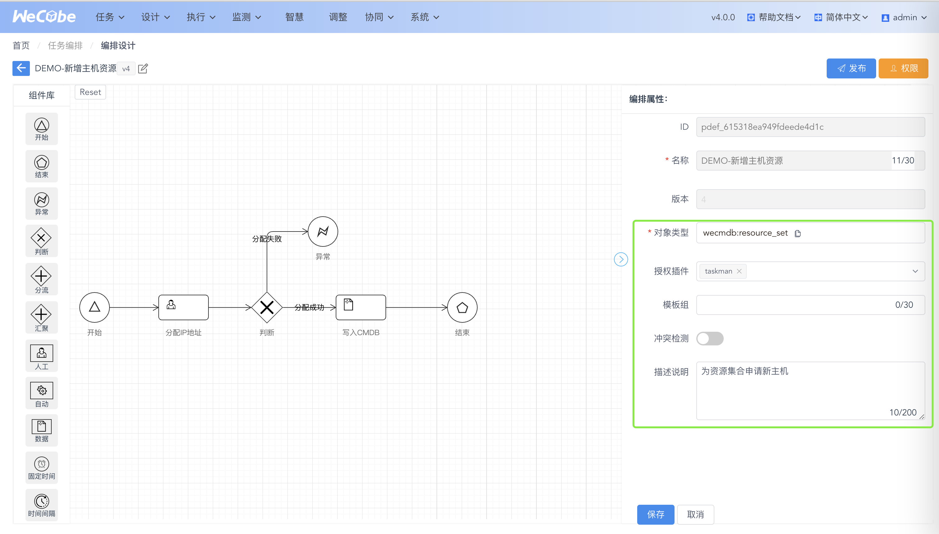This screenshot has height=534, width=939.
Task: Click the ID field pdef_615318ea949fdeede4d1c
Action: coord(810,127)
